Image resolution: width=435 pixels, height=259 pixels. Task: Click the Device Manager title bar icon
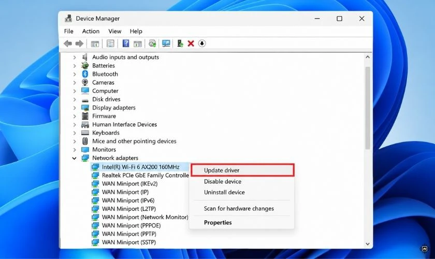[68, 18]
